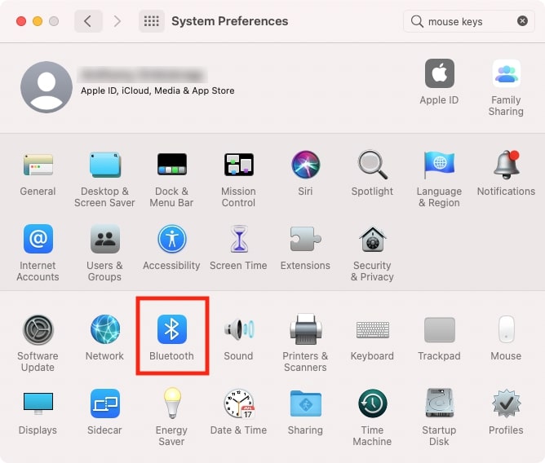Viewport: 545px width, 463px height.
Task: Close the System Preferences window
Action: 21,21
